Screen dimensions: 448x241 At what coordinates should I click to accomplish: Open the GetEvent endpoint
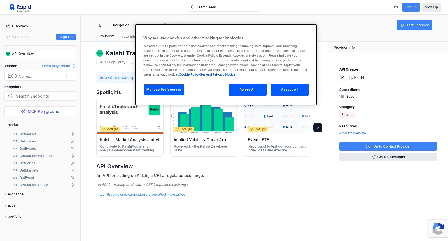[27, 178]
